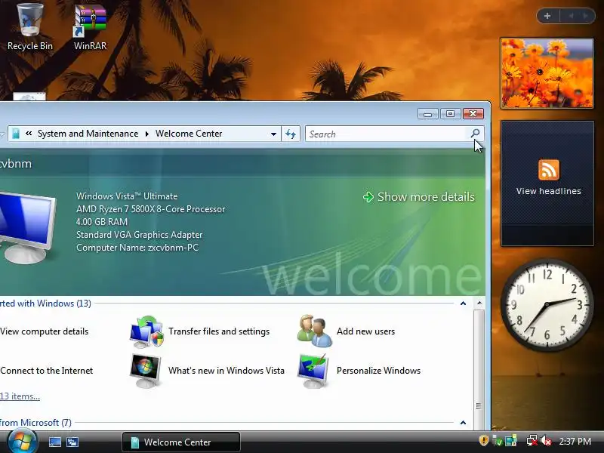Click the analog Clock gadget
Screen dimensions: 604x453
(x=547, y=305)
